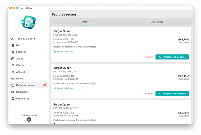This screenshot has width=201, height=135.
Task: Click the Devis grid icon
Action: tap(13, 45)
